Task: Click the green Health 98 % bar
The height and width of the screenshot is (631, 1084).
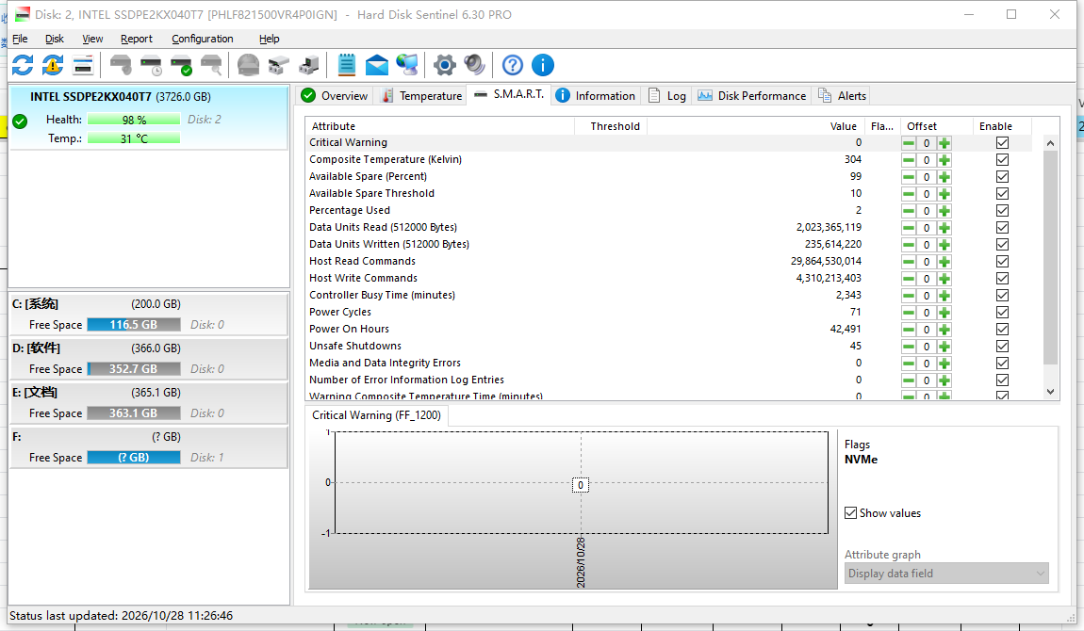Action: click(x=134, y=120)
